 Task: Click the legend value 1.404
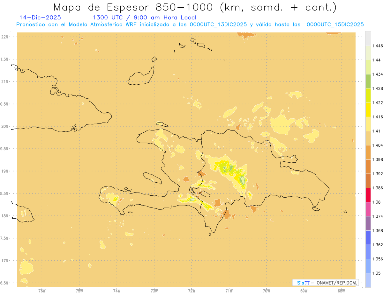(x=378, y=145)
